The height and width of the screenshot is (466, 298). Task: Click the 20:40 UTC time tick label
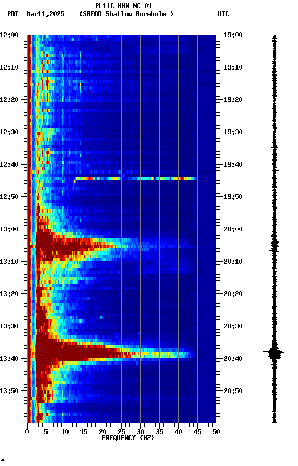(233, 359)
